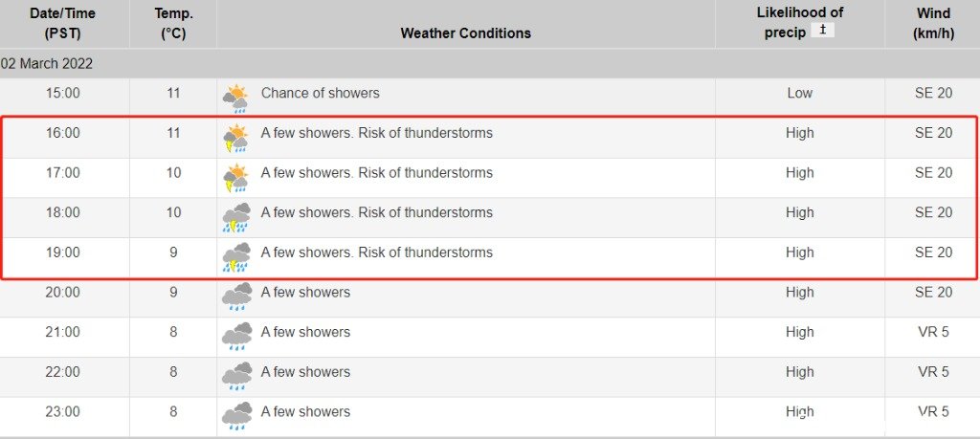This screenshot has height=439, width=980.
Task: Click the Low precipitation likelihood at 15:00
Action: [x=799, y=93]
